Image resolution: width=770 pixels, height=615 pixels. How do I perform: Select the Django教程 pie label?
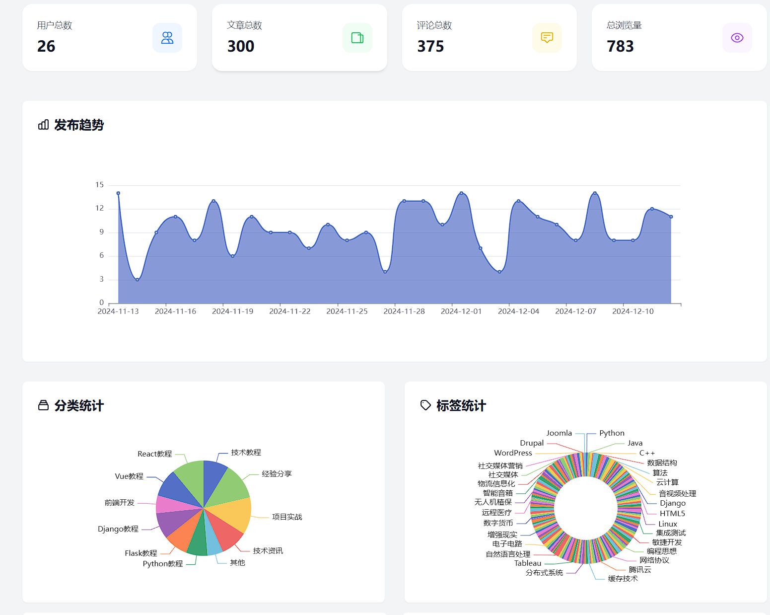118,529
